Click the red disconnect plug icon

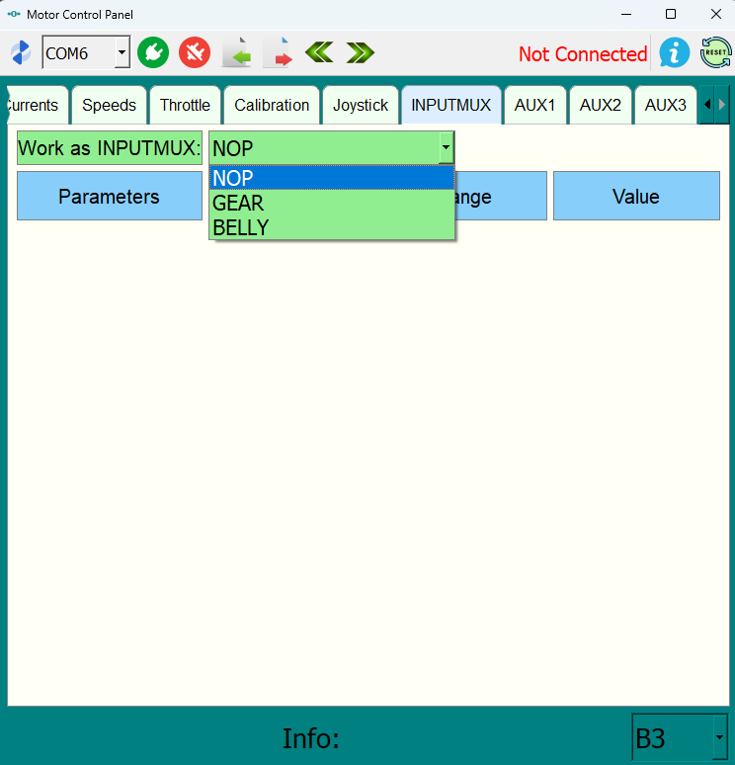tap(195, 52)
